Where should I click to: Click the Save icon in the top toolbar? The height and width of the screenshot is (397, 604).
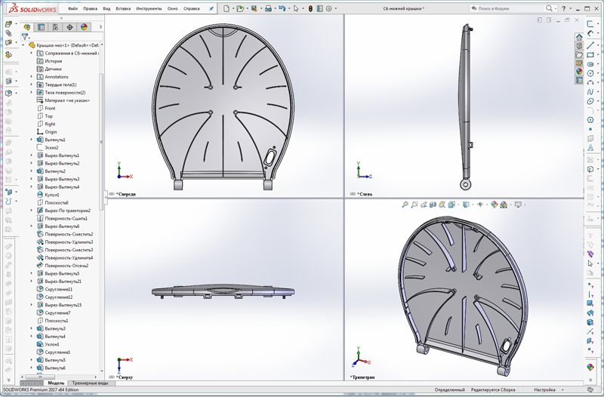pyautogui.click(x=254, y=8)
